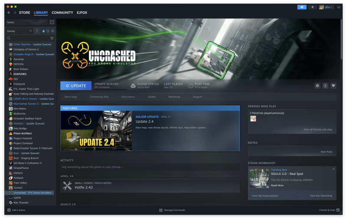Toggle the recent activity clock filter
This screenshot has height=220, width=347.
coord(48,31)
